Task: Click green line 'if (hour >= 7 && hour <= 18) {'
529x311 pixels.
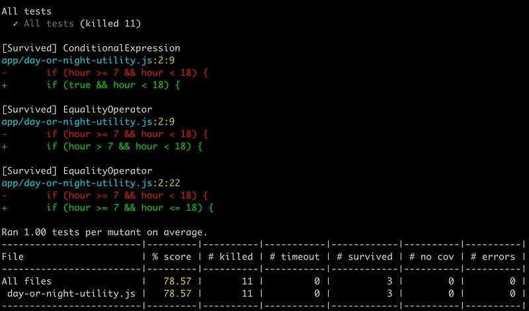Action: (130, 207)
